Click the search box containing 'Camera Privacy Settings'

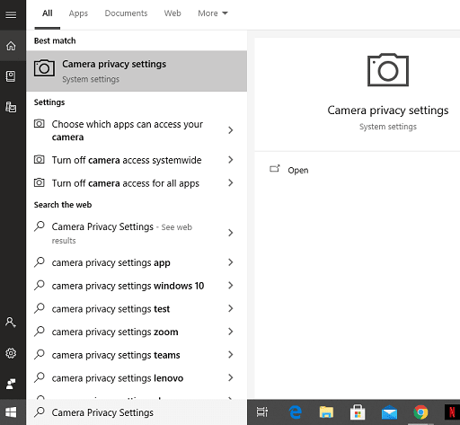click(x=137, y=412)
